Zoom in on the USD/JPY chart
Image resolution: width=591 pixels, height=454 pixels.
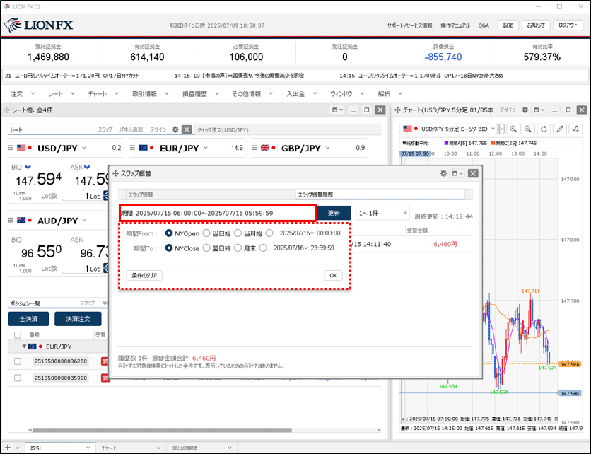(513, 129)
